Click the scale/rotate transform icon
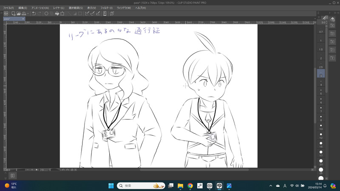The image size is (340, 191). point(62,14)
